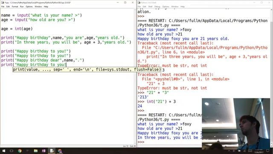Open the File menu in the editor window
The height and width of the screenshot is (154, 273).
(3, 7)
